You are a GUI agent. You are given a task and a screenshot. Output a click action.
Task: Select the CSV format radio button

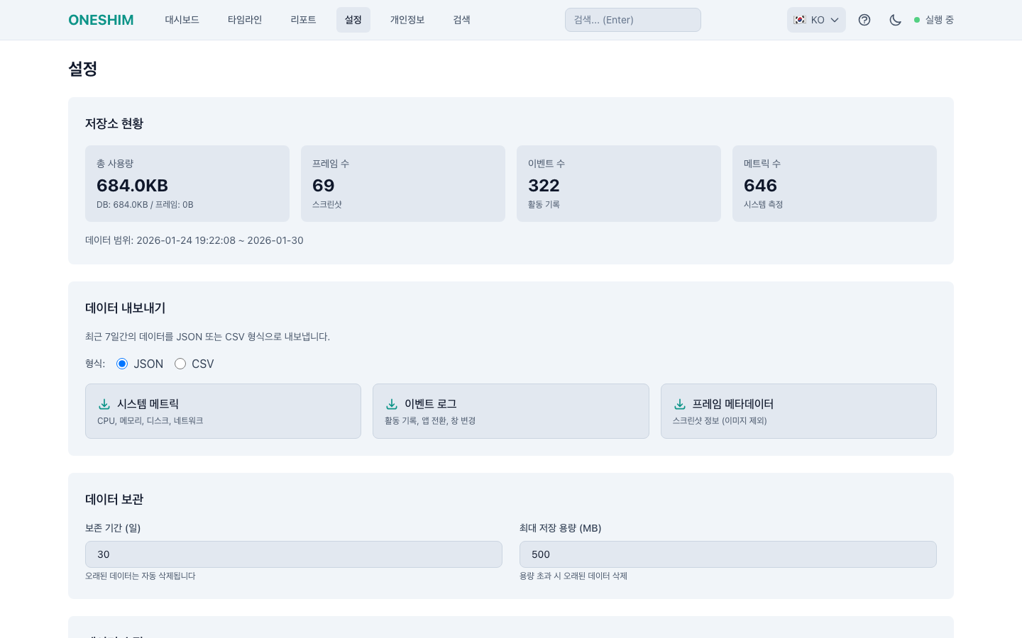coord(180,364)
